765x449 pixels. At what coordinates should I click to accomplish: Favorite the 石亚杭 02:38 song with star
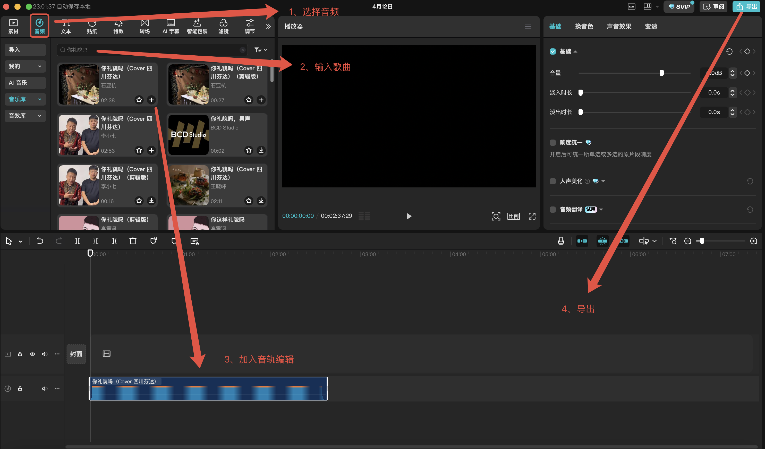click(x=139, y=100)
